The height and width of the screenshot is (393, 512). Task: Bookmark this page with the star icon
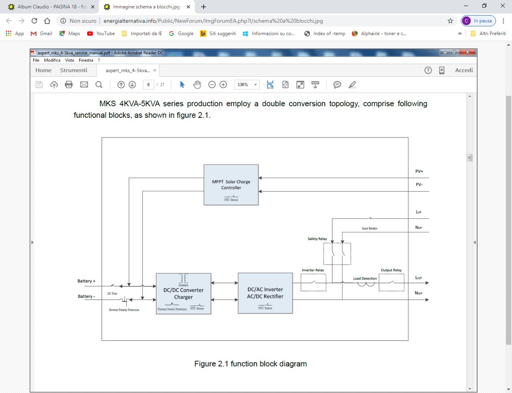450,21
